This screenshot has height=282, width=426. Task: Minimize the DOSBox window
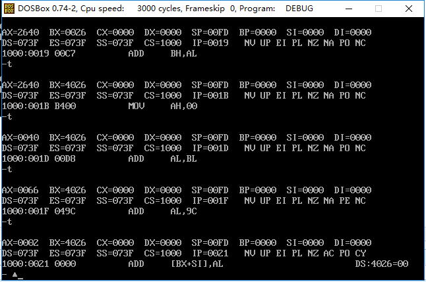[349, 9]
